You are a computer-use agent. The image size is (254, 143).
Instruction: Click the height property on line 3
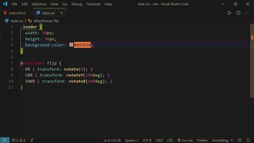33,39
